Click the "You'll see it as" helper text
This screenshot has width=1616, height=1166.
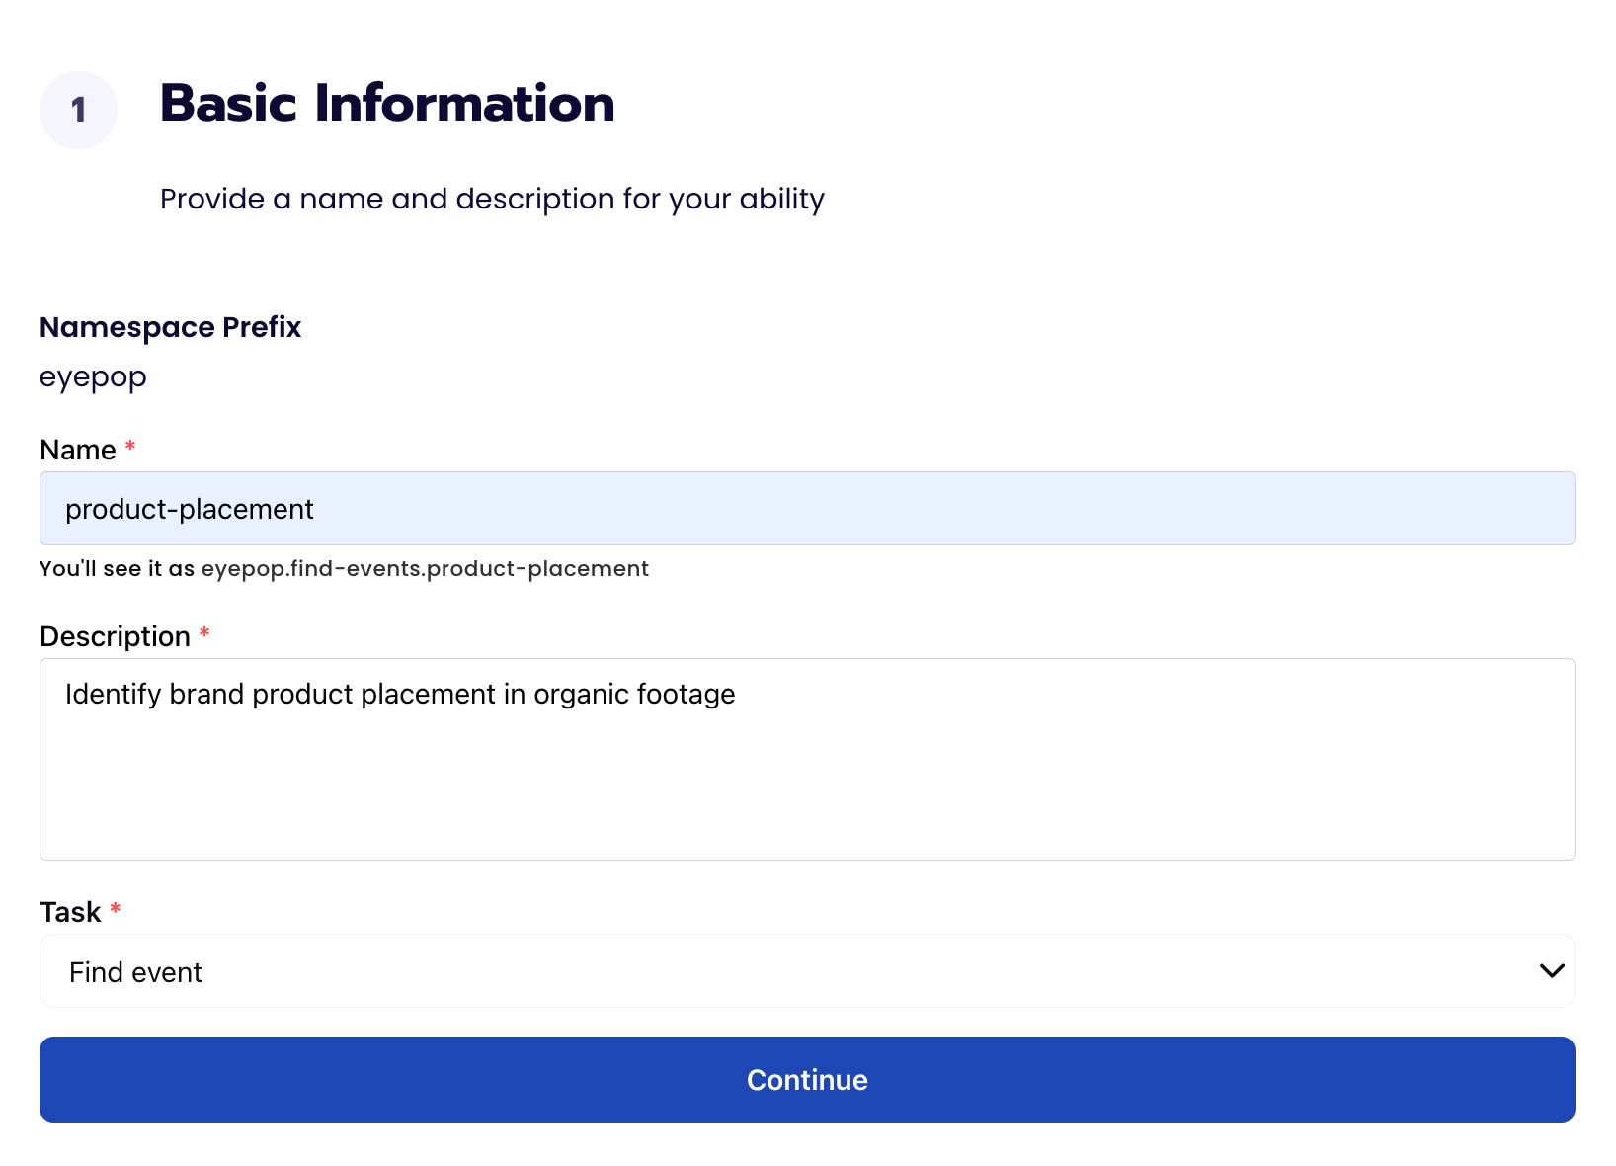[117, 569]
